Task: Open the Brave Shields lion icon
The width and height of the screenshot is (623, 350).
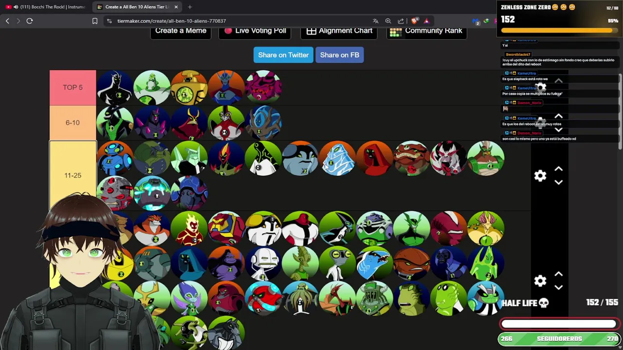Action: (x=414, y=21)
